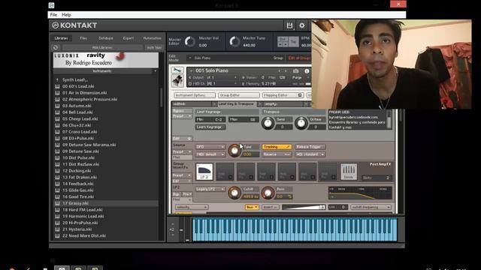Click the LP2 Cutoff knob

pyautogui.click(x=234, y=193)
